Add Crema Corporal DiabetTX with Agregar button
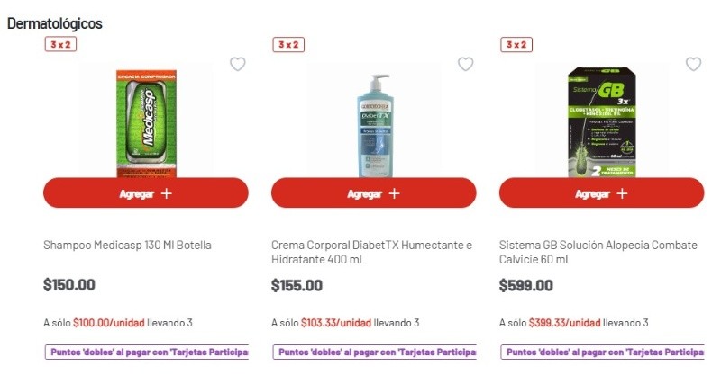This screenshot has height=384, width=721. (373, 193)
